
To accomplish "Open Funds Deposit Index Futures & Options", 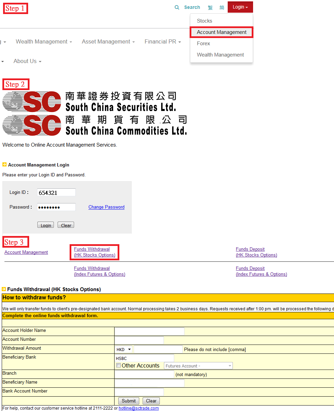I will (261, 271).
